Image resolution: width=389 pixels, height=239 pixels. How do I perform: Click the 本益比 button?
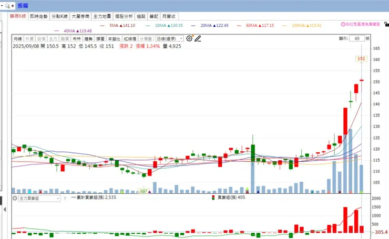[114, 39]
